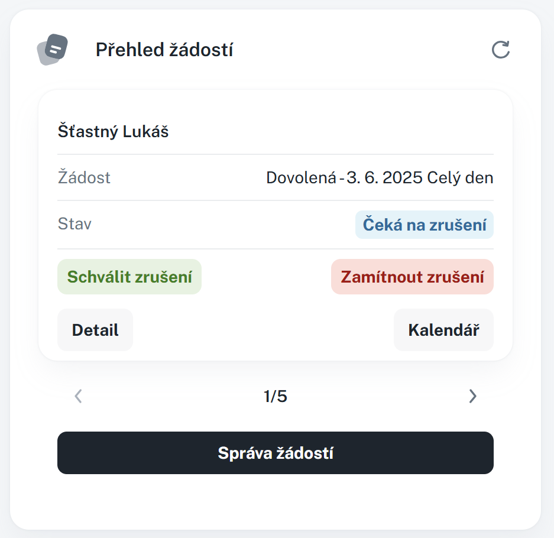
Task: Click the Dovolená request type text
Action: (x=301, y=177)
